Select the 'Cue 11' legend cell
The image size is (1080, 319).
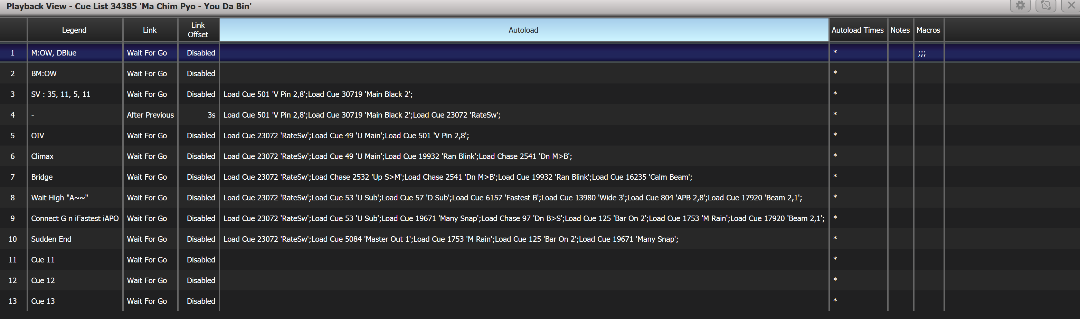pyautogui.click(x=75, y=260)
